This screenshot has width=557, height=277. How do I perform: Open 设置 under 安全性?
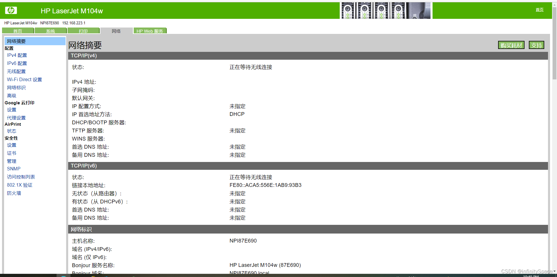coord(12,145)
